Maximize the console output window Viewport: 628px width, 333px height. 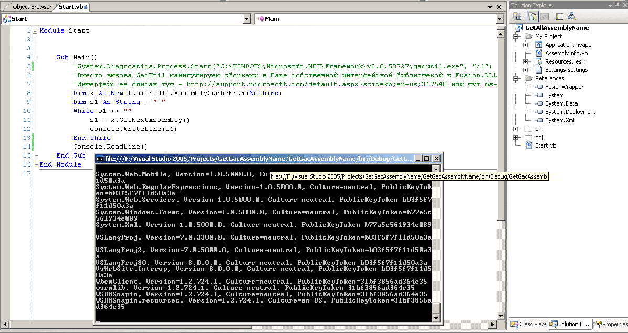point(427,159)
